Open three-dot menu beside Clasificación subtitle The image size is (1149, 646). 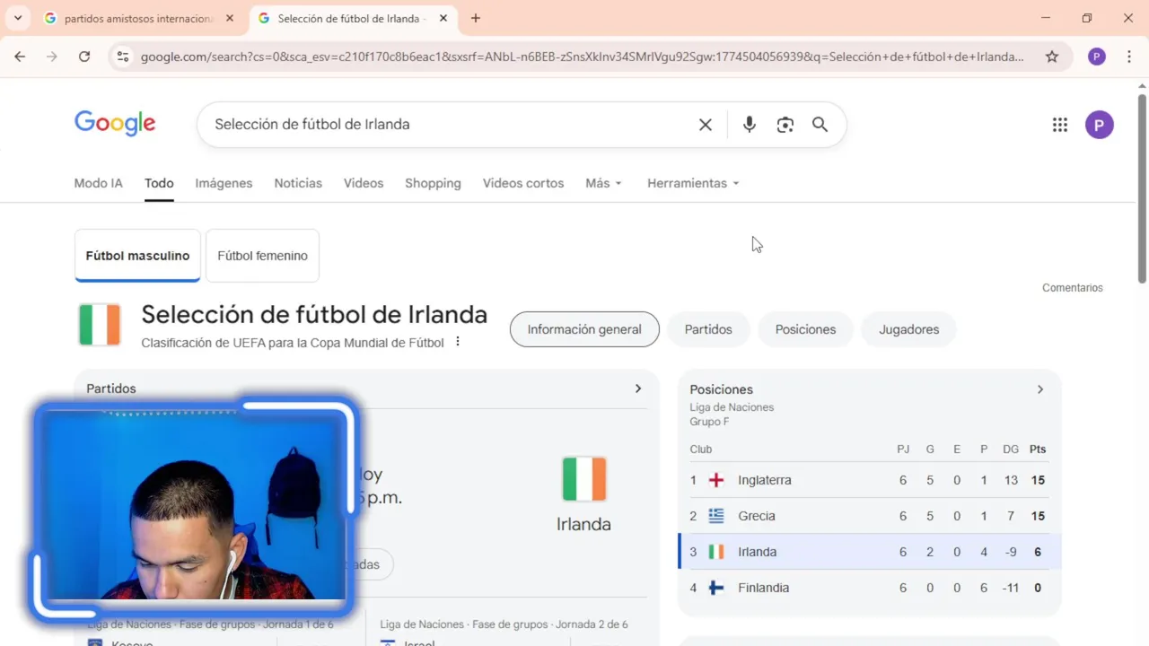(x=458, y=342)
